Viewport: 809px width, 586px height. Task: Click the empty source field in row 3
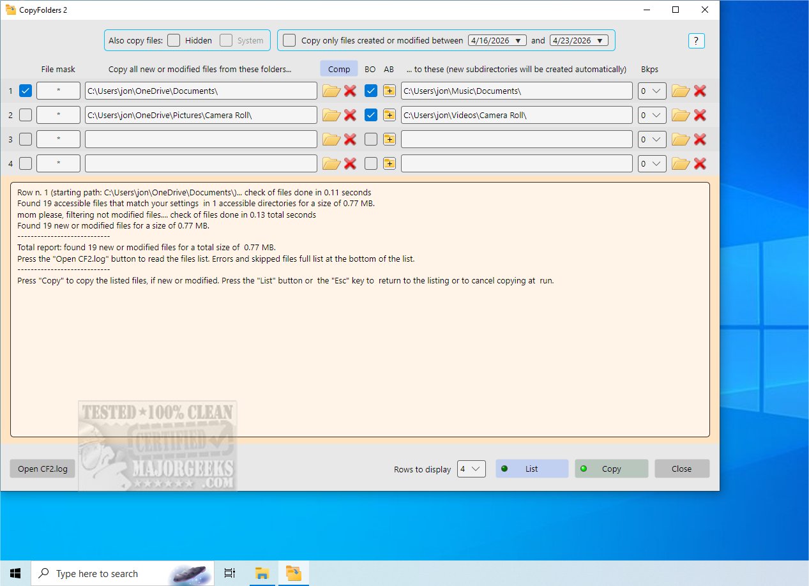[x=201, y=139]
